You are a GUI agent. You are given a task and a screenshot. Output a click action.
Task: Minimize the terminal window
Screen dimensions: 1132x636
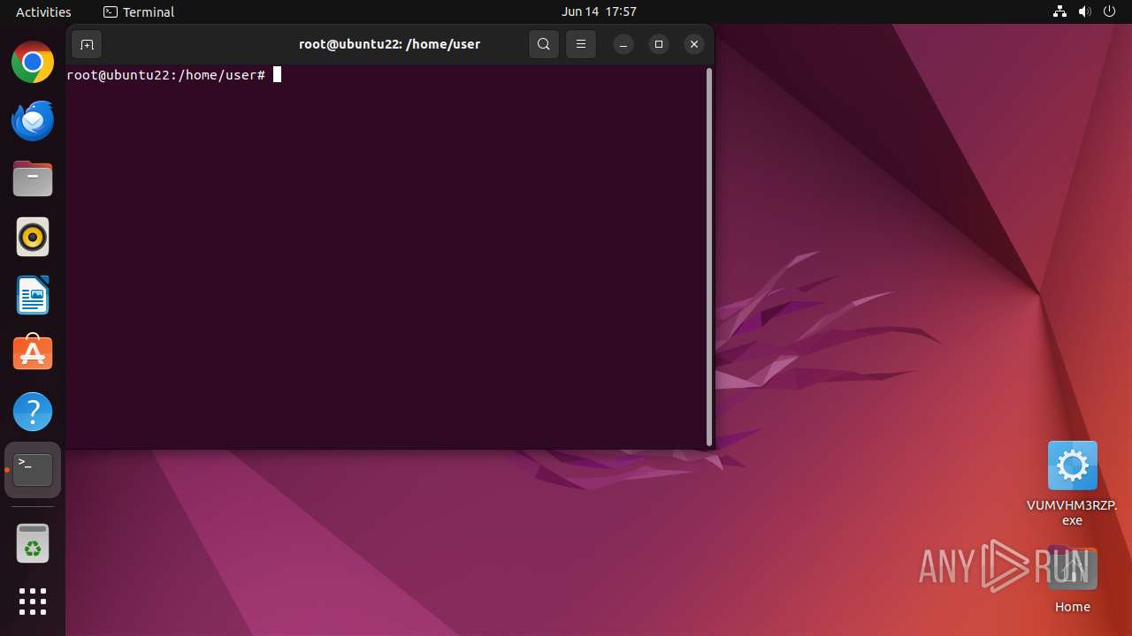pyautogui.click(x=623, y=44)
